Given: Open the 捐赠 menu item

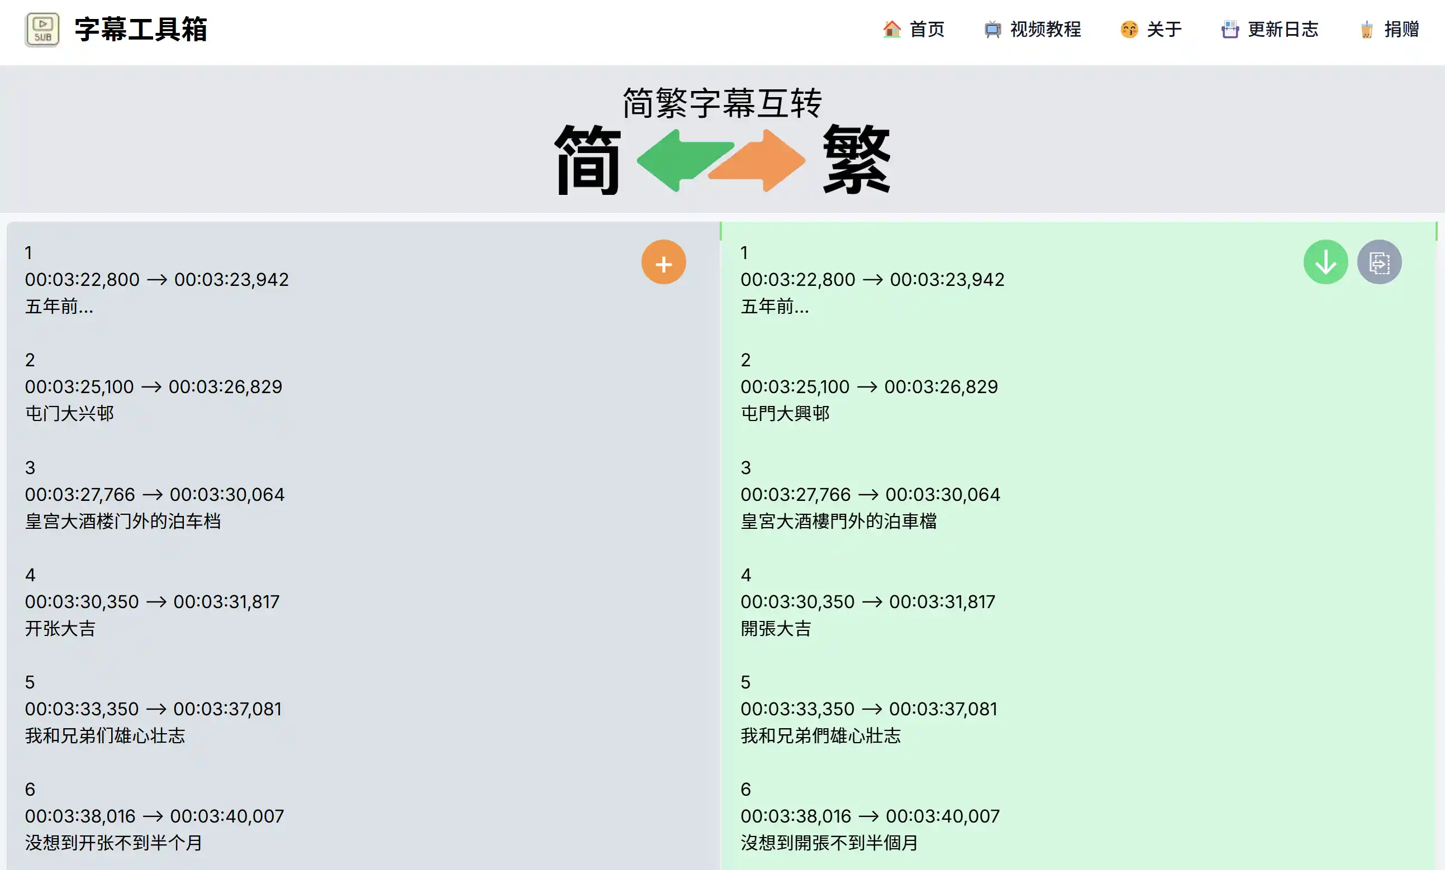Looking at the screenshot, I should point(1389,29).
